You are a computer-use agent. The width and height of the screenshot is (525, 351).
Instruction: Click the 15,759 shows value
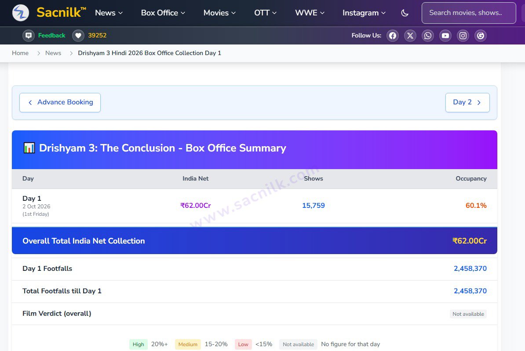coord(314,206)
